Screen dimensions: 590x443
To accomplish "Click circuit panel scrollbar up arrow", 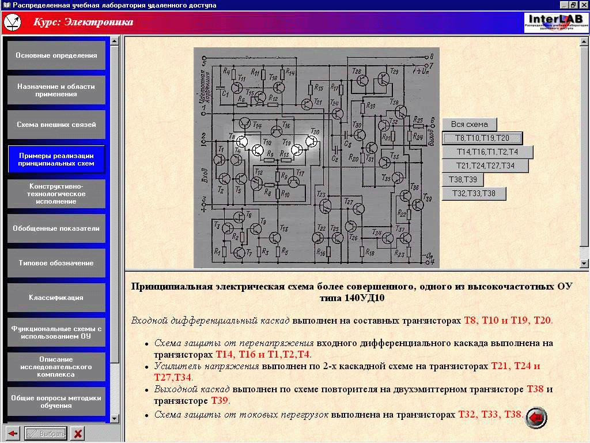I will pos(584,42).
